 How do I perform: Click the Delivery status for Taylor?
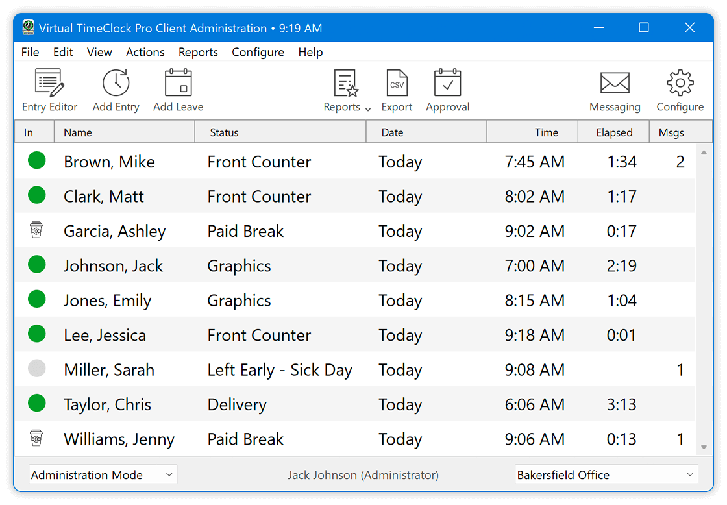click(237, 405)
